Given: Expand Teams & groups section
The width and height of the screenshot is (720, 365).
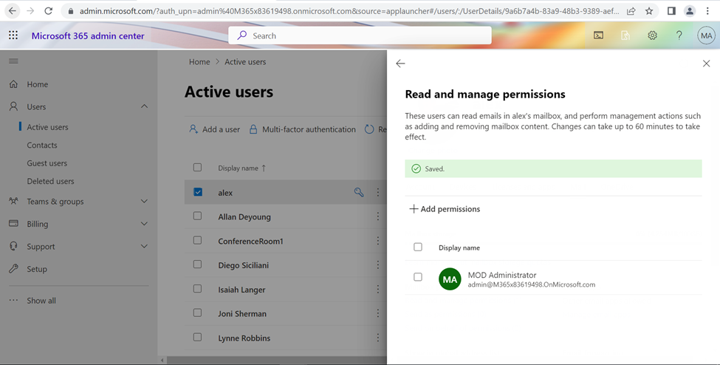Looking at the screenshot, I should [x=144, y=201].
